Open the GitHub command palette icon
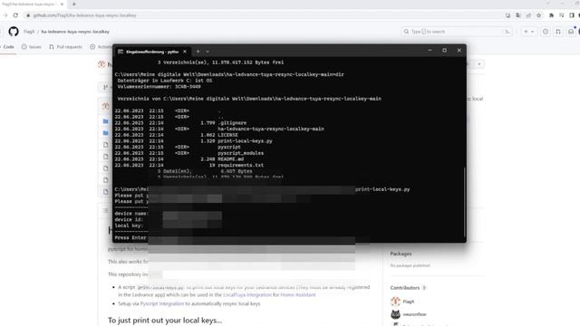Image resolution: width=580 pixels, height=326 pixels. pyautogui.click(x=507, y=32)
